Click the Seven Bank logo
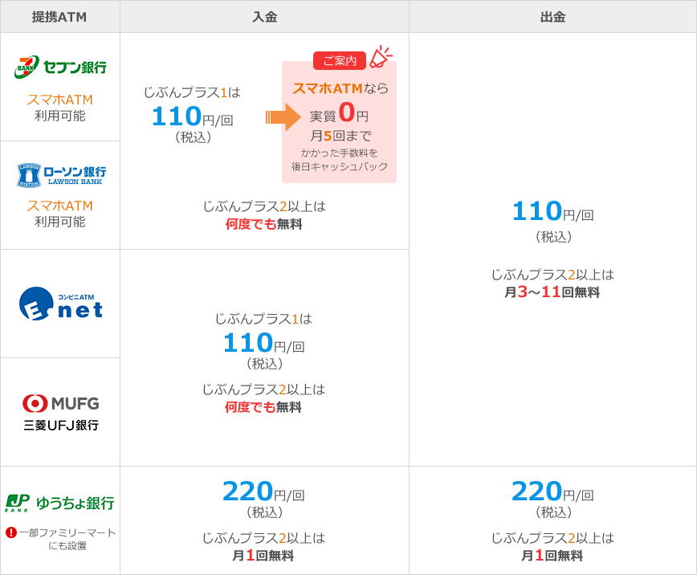This screenshot has width=697, height=575. [x=60, y=67]
